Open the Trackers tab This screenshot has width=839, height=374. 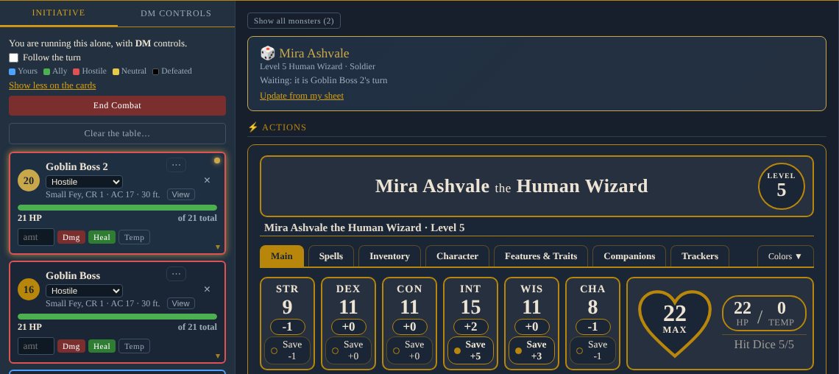pyautogui.click(x=699, y=255)
